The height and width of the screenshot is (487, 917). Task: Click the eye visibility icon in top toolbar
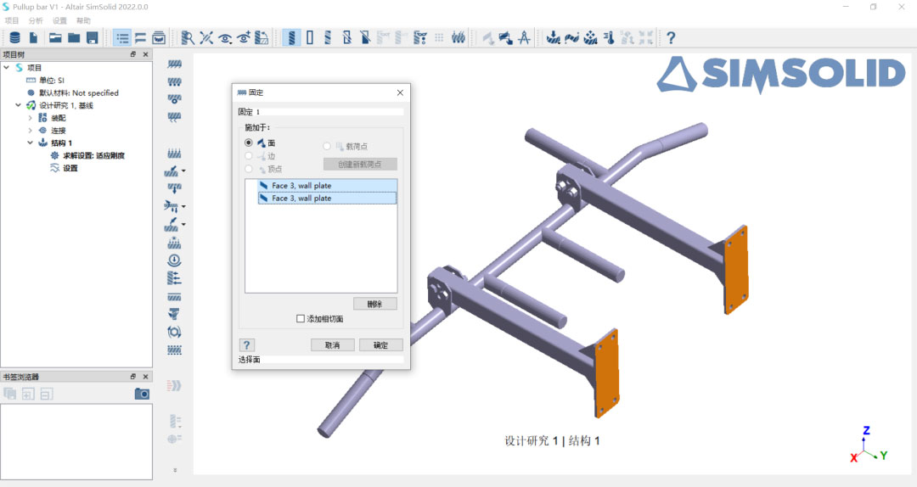pyautogui.click(x=225, y=37)
